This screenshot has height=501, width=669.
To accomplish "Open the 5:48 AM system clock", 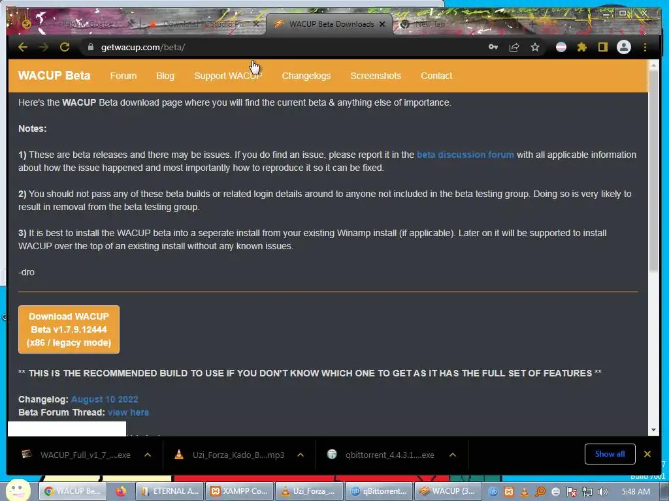I will click(636, 492).
